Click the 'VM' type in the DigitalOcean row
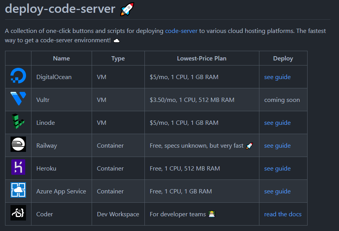This screenshot has width=339, height=231. (x=102, y=77)
